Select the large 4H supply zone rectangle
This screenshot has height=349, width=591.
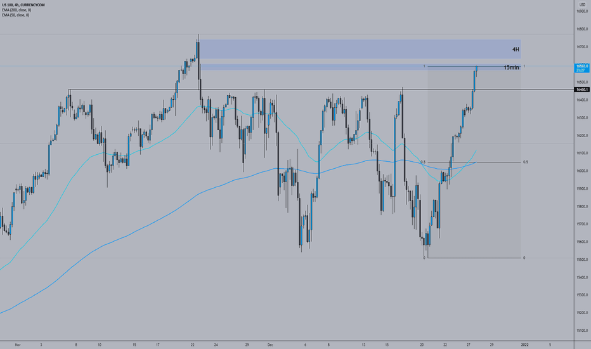click(360, 49)
